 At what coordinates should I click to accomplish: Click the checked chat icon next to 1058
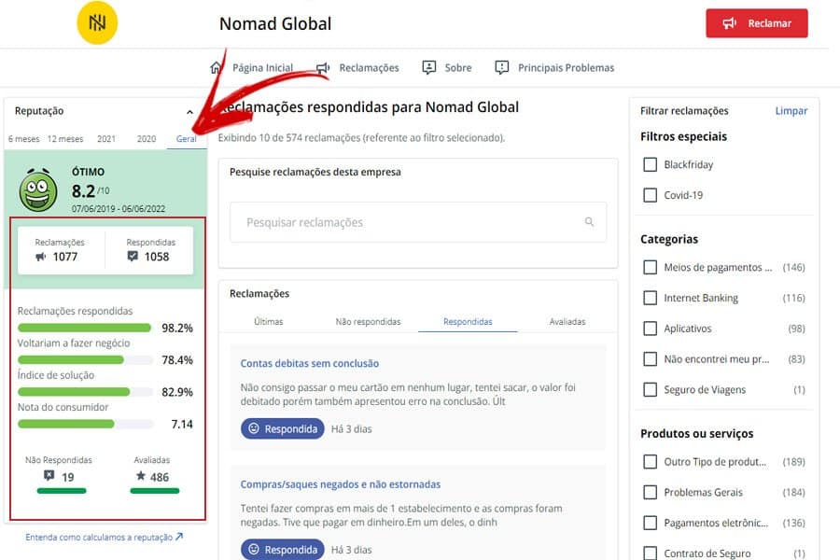point(133,257)
